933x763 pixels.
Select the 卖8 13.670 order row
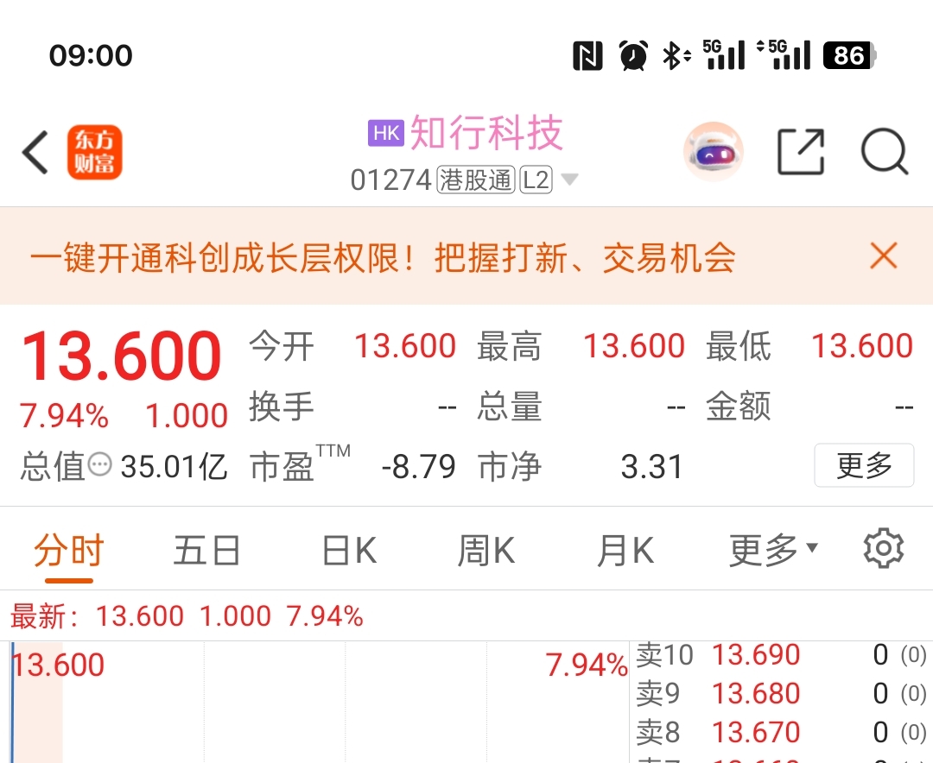point(781,732)
